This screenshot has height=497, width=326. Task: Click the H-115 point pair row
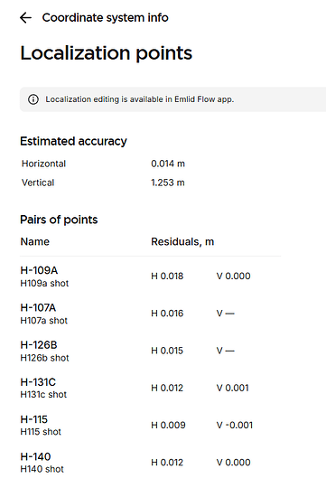pyautogui.click(x=150, y=426)
